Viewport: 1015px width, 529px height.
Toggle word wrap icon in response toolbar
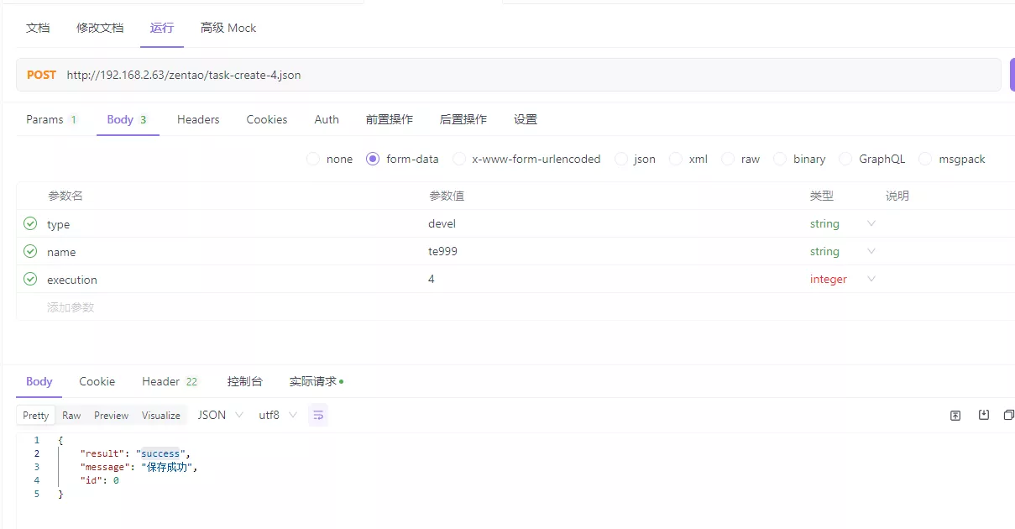318,415
